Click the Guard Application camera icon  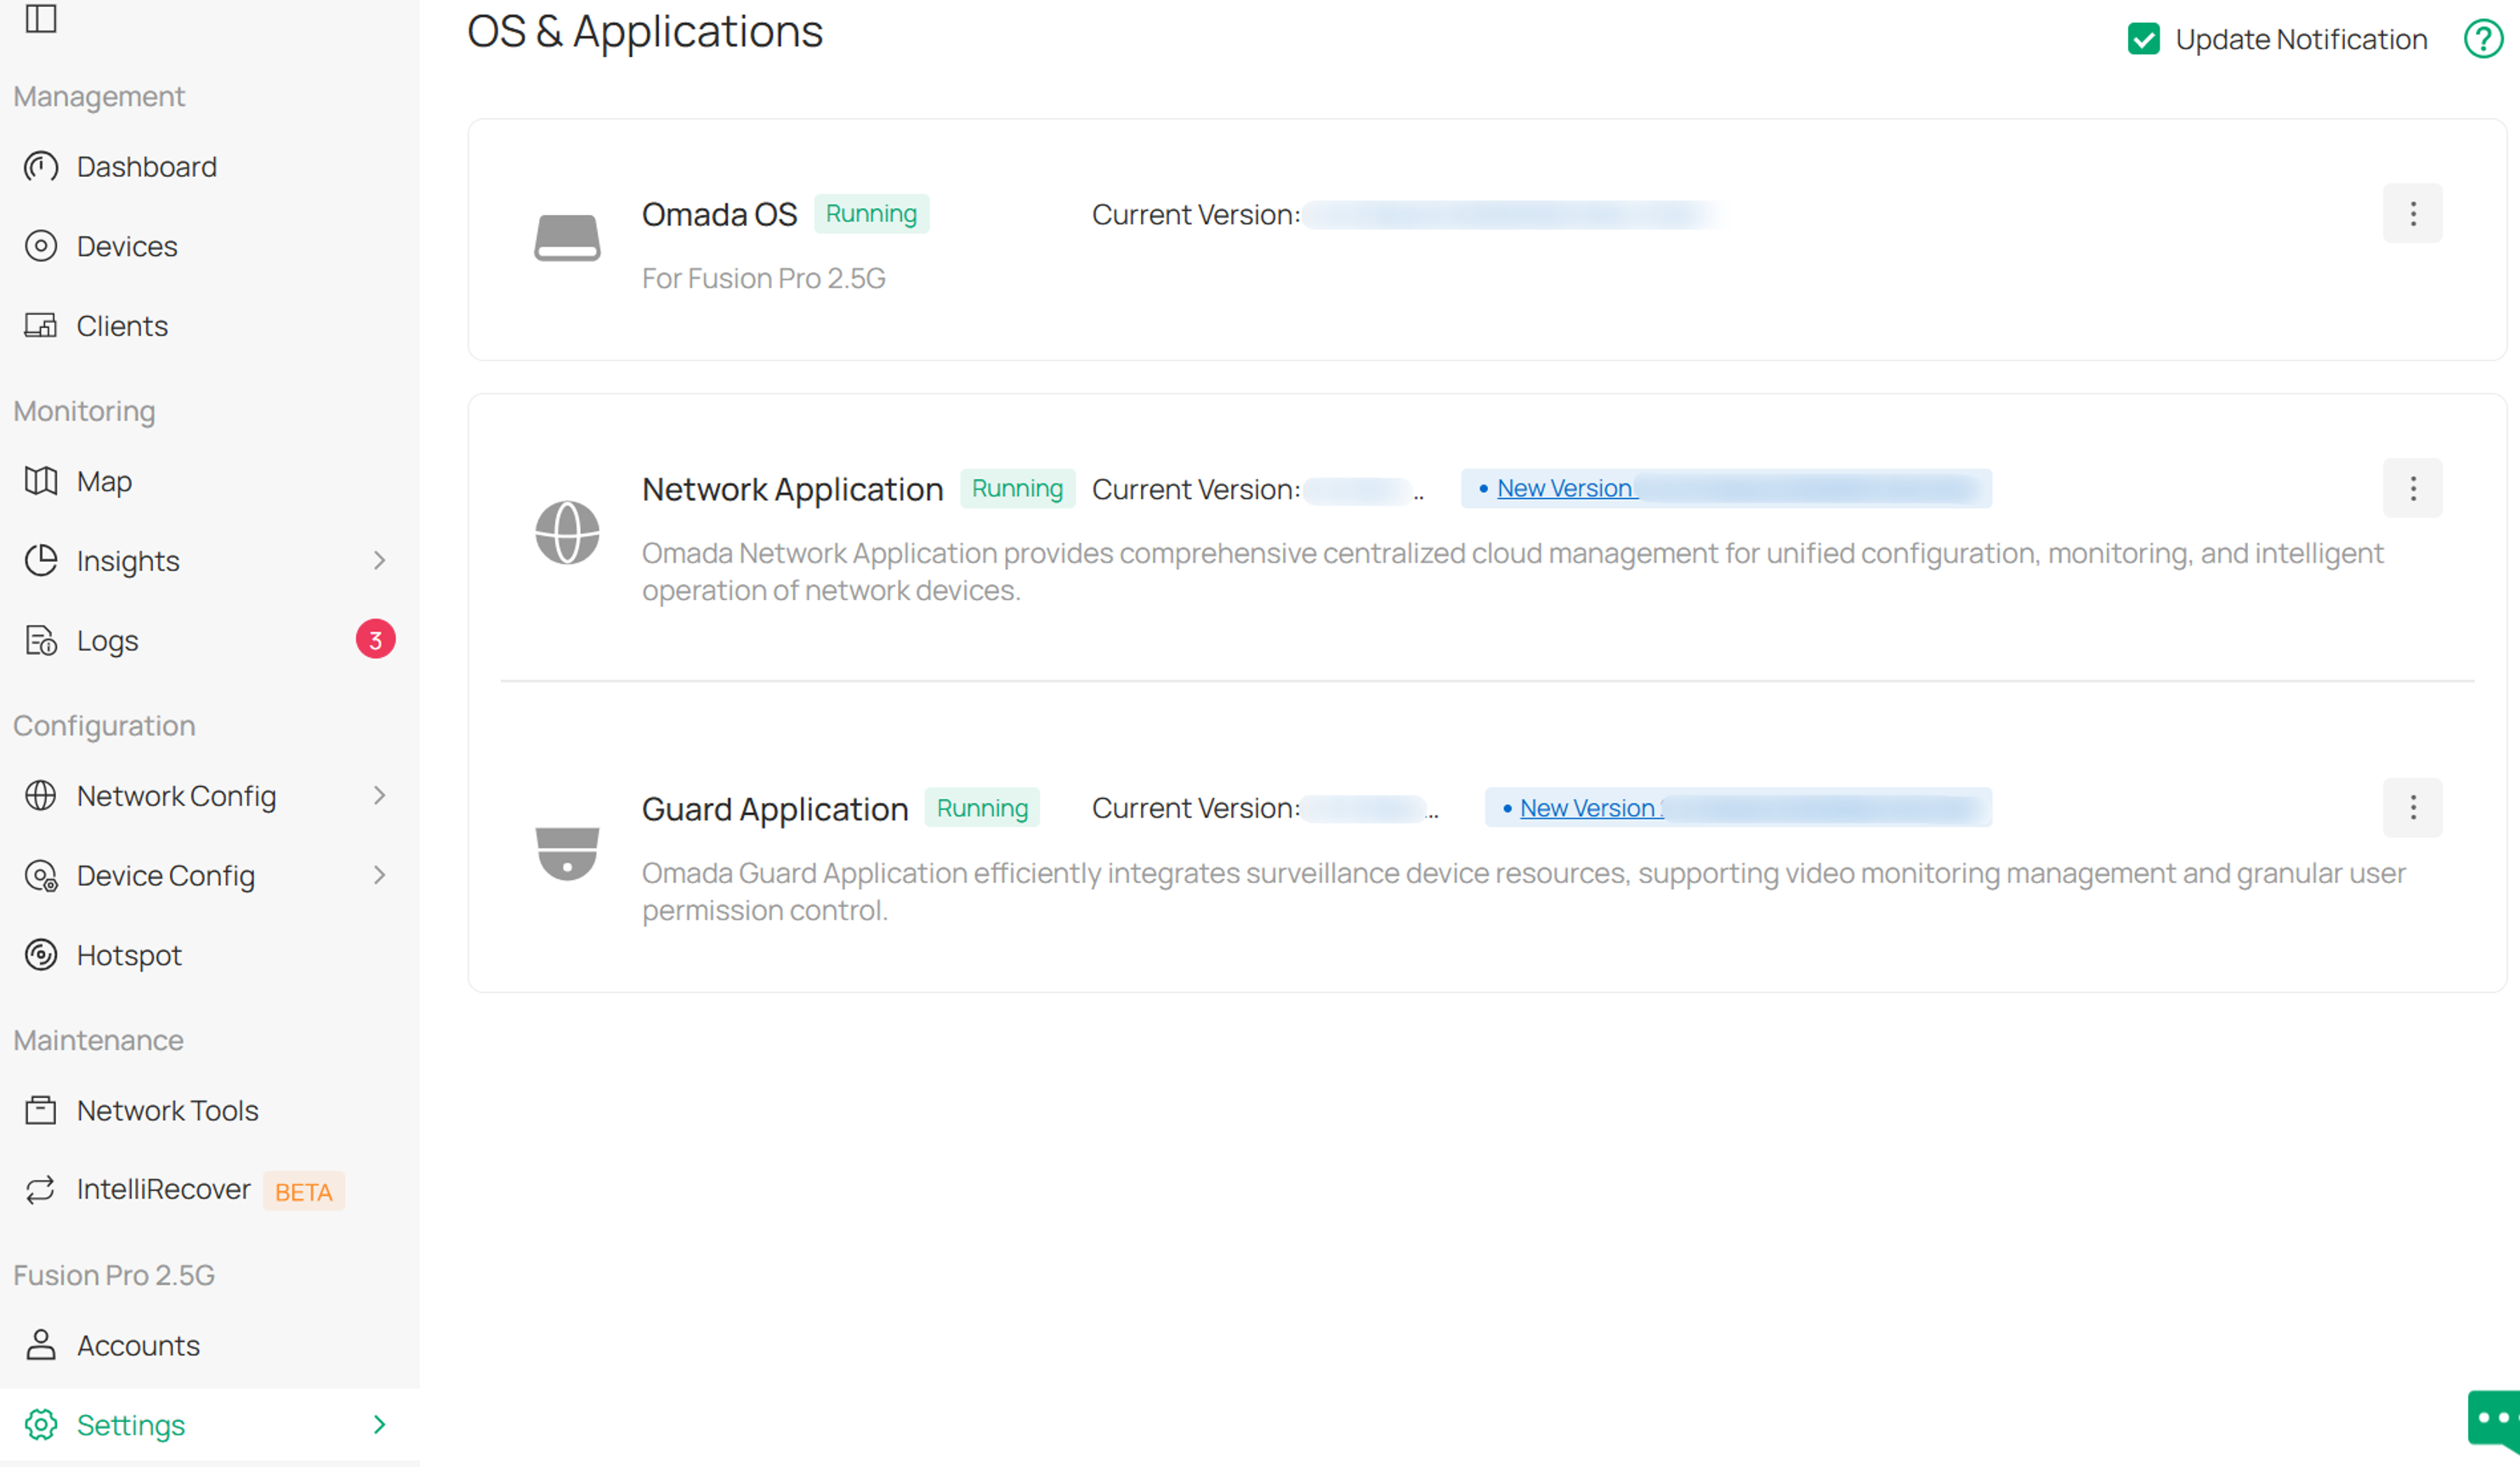(567, 853)
